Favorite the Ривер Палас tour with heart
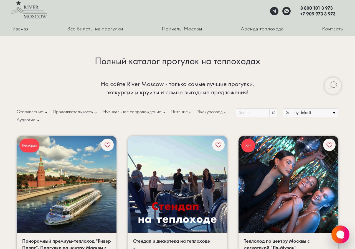The width and height of the screenshot is (355, 249). coord(107,145)
